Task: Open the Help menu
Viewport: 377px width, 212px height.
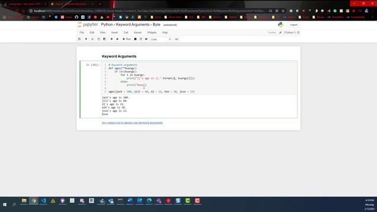Action: coord(165,32)
